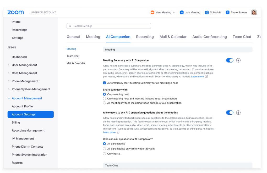Screen dimensions: 267x173
Task: Click the Join Meeting plus icon
Action: [182, 12]
